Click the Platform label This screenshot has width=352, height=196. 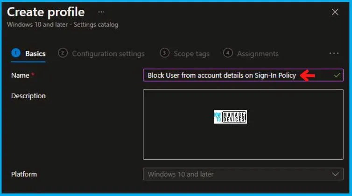24,174
